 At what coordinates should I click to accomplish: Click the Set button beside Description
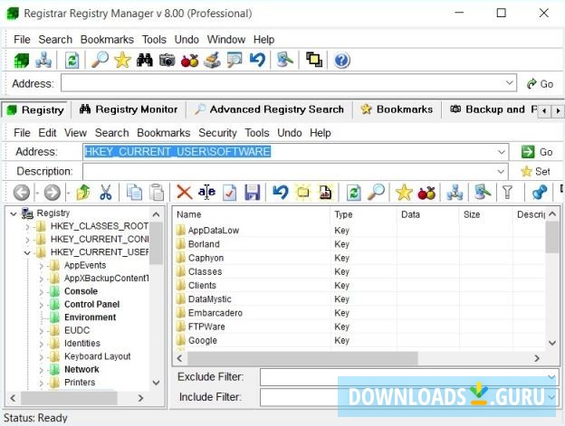536,172
